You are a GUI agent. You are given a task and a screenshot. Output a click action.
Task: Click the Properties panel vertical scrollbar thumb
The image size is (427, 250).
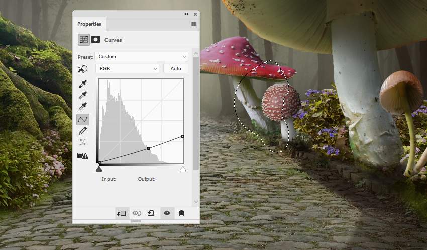(196, 113)
